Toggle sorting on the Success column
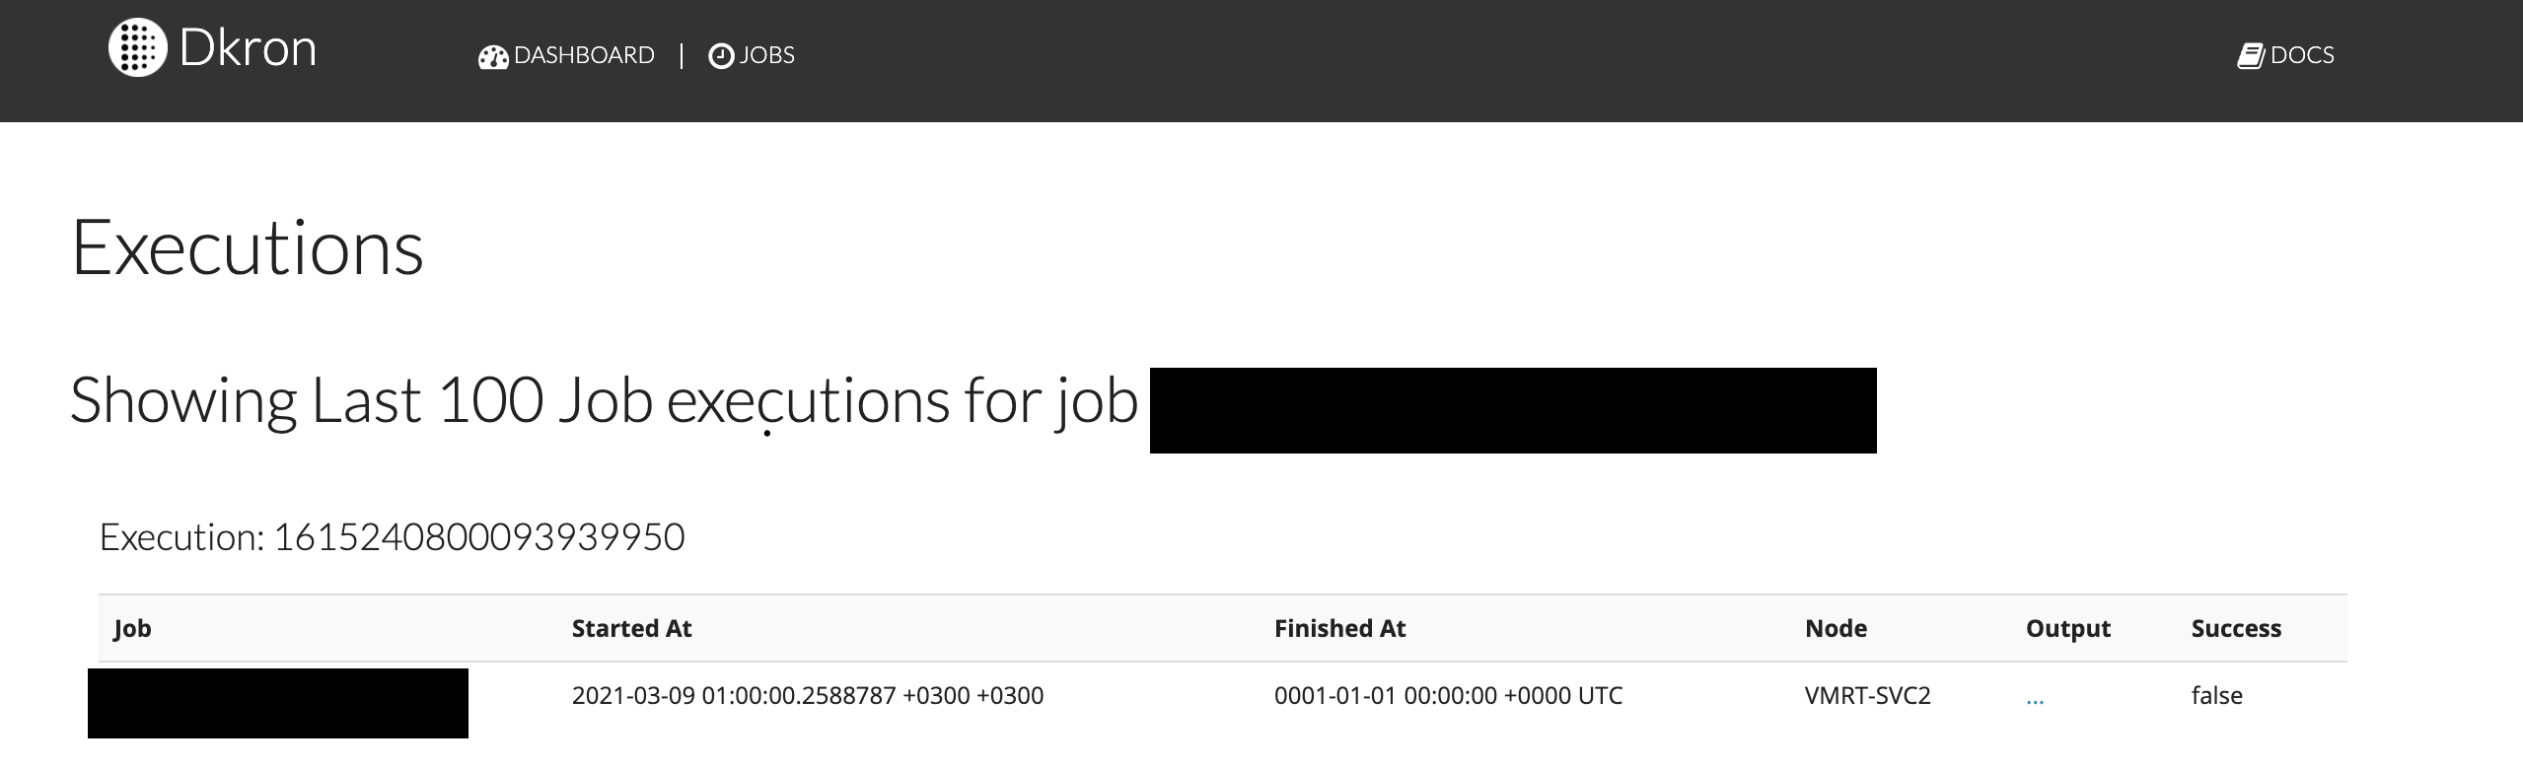 pos(2235,628)
